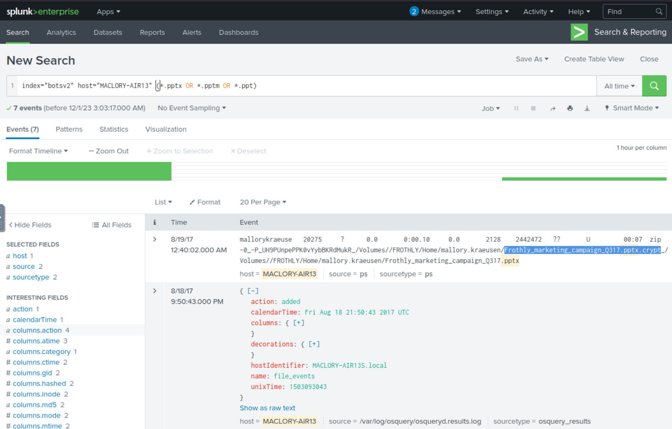The width and height of the screenshot is (672, 429).
Task: Select the large green timeline bar
Action: coord(89,171)
